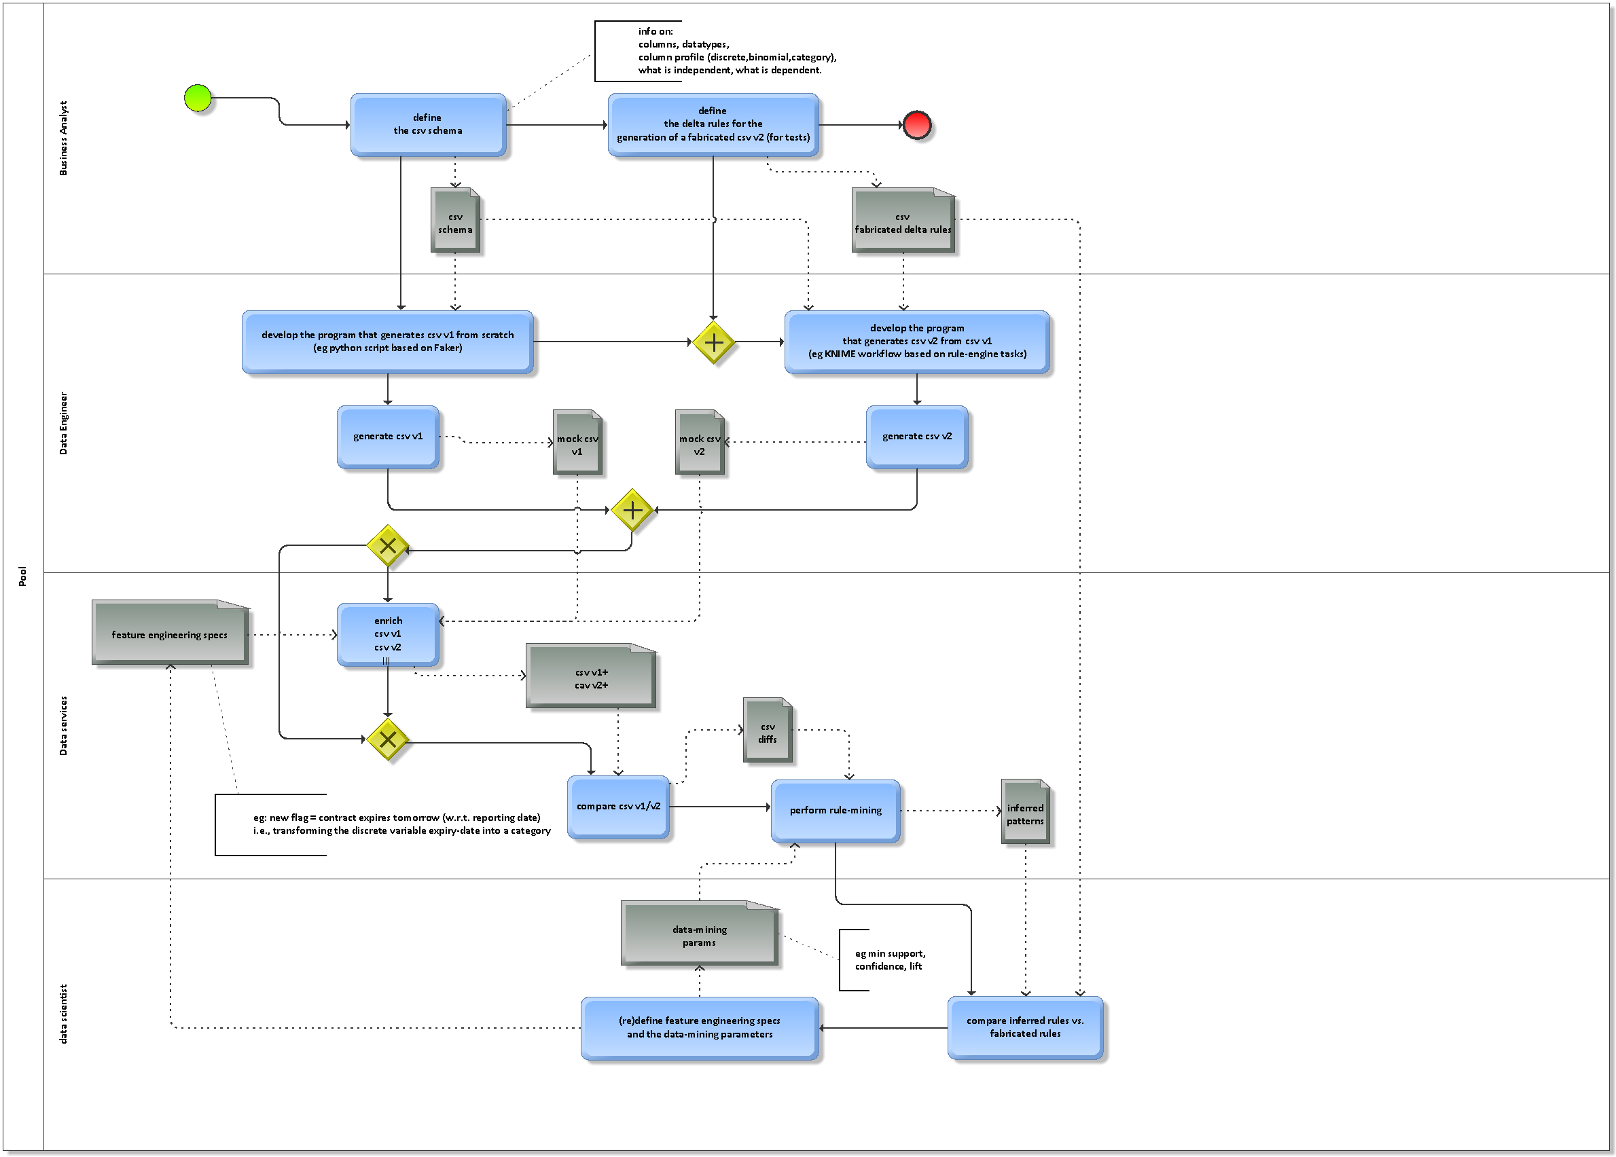The height and width of the screenshot is (1157, 1616).
Task: Select the mock csv v1 document shape
Action: click(579, 443)
